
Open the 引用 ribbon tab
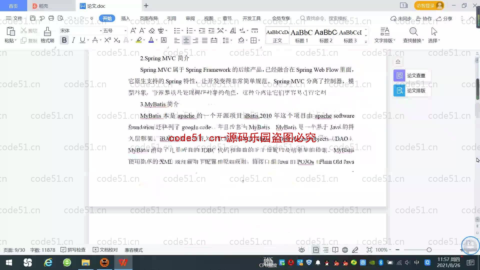click(171, 18)
